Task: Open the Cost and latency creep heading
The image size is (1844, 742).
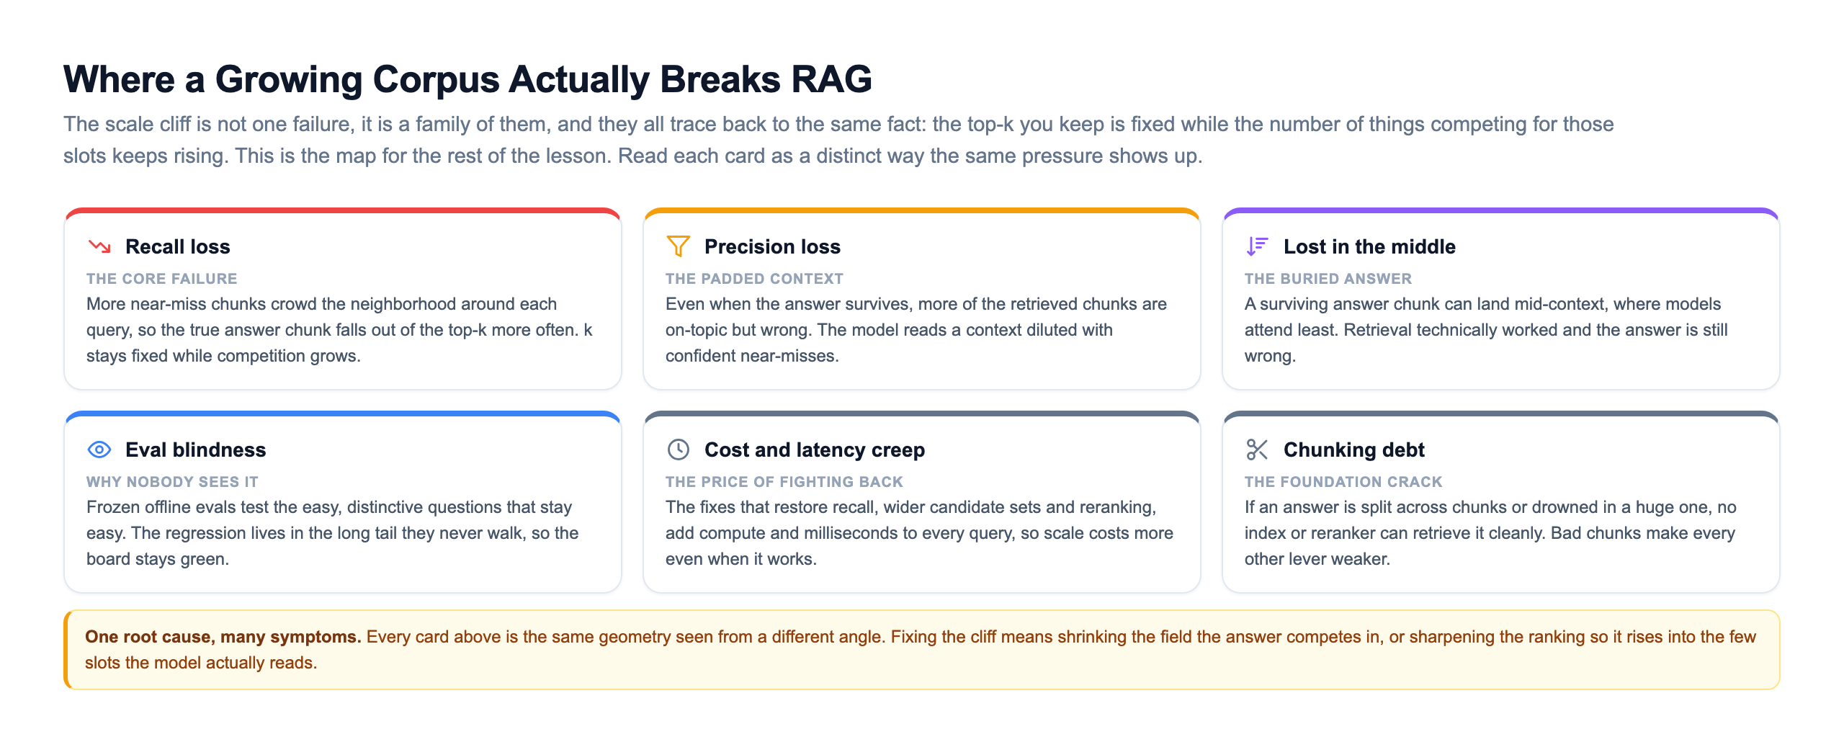Action: (815, 450)
